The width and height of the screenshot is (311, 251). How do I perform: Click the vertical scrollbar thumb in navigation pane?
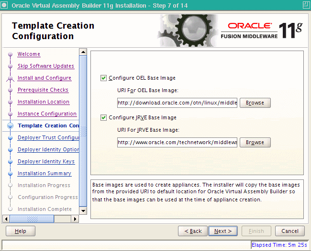click(x=83, y=131)
